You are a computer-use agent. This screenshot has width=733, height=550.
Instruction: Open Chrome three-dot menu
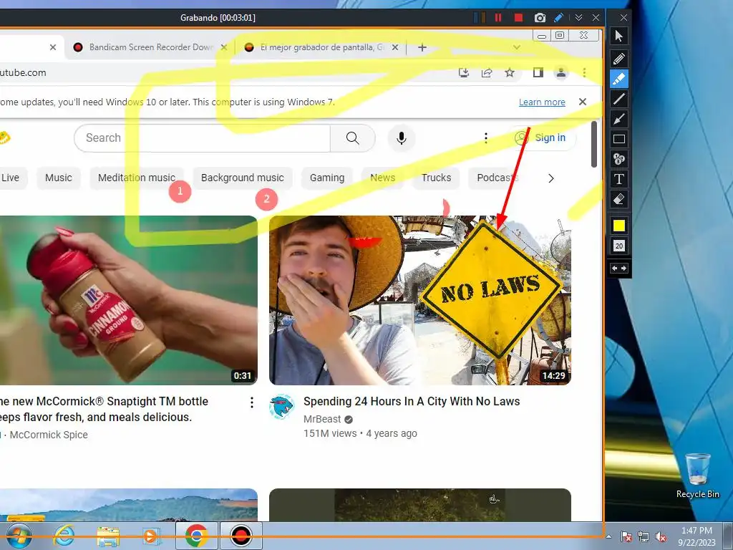pyautogui.click(x=584, y=72)
